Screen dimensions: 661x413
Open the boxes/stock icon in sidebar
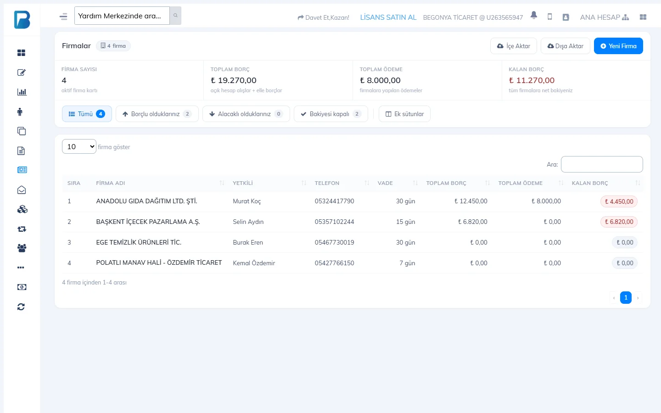pyautogui.click(x=22, y=209)
